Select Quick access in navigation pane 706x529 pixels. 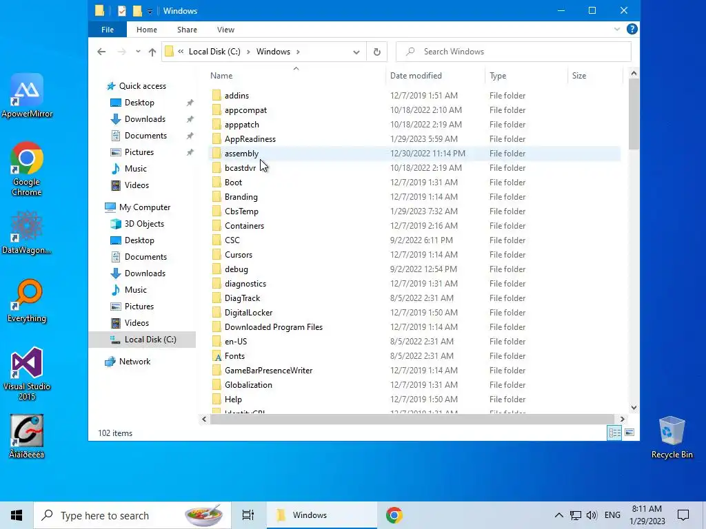142,86
